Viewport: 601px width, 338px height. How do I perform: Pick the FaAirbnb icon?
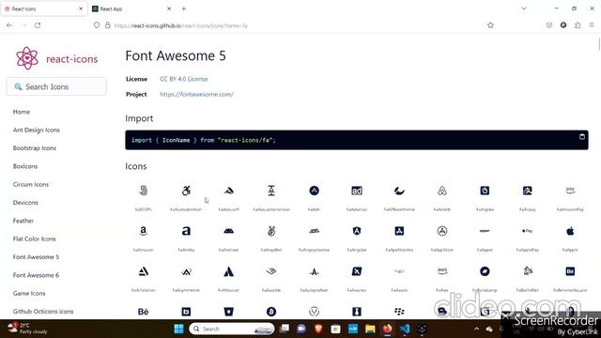tap(442, 191)
